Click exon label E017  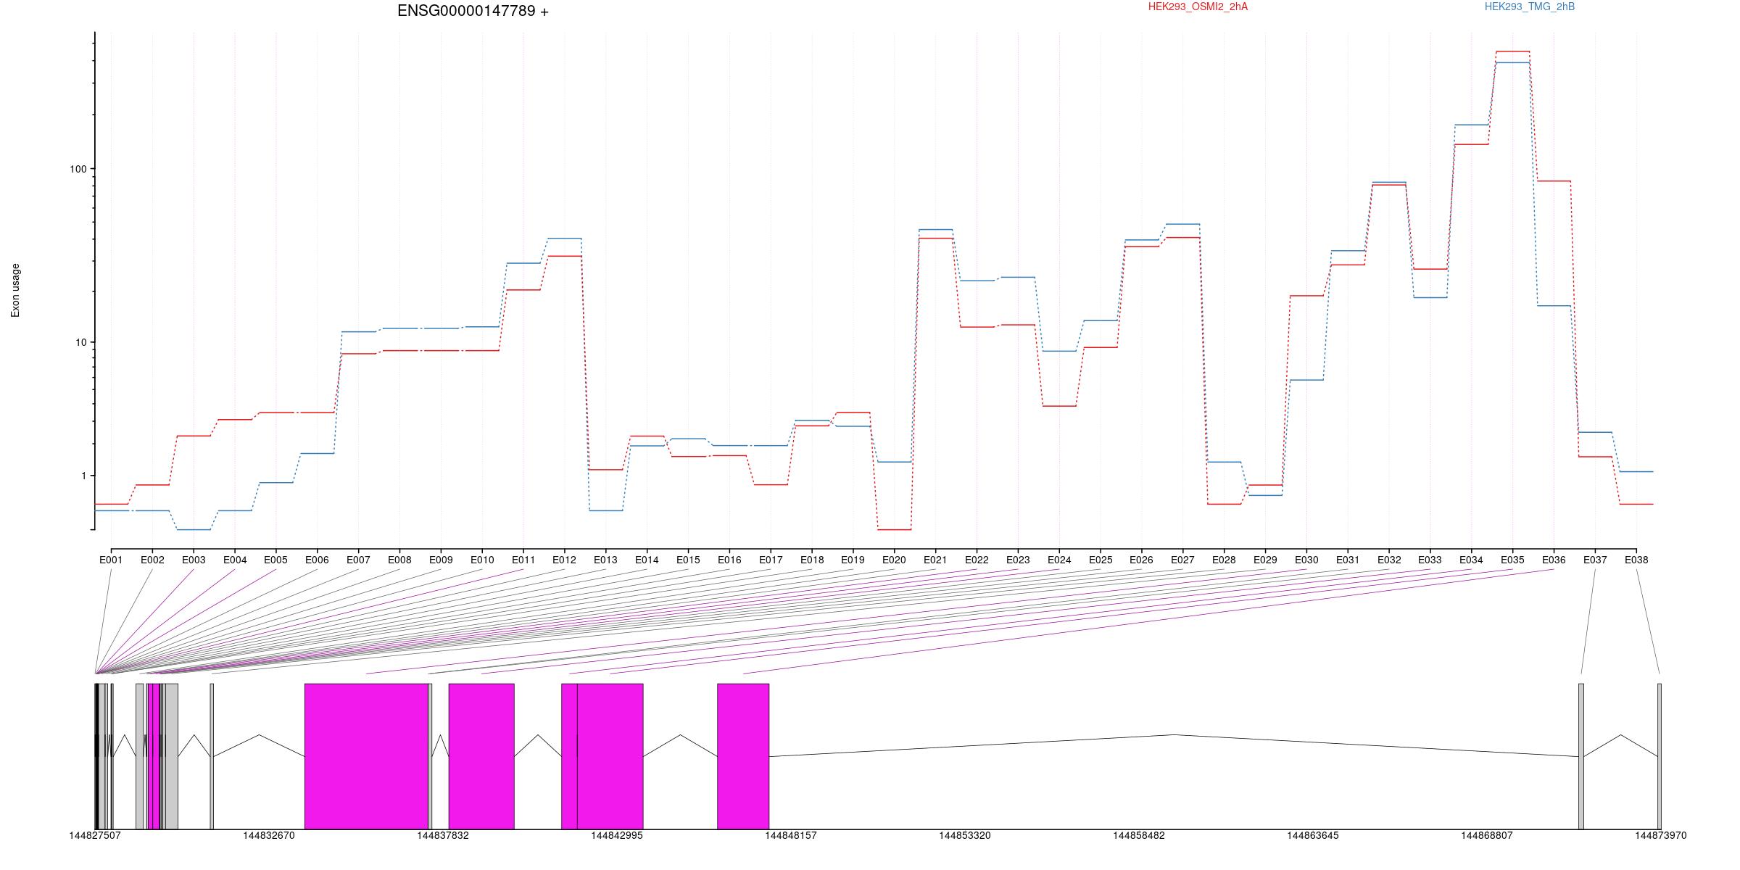click(771, 560)
